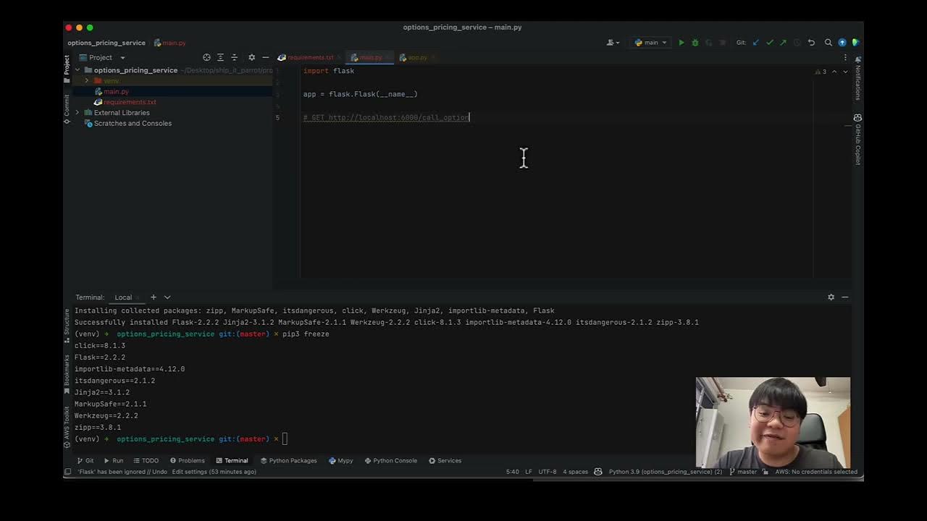Open the main run configuration dropdown
The width and height of the screenshot is (927, 521).
[650, 43]
